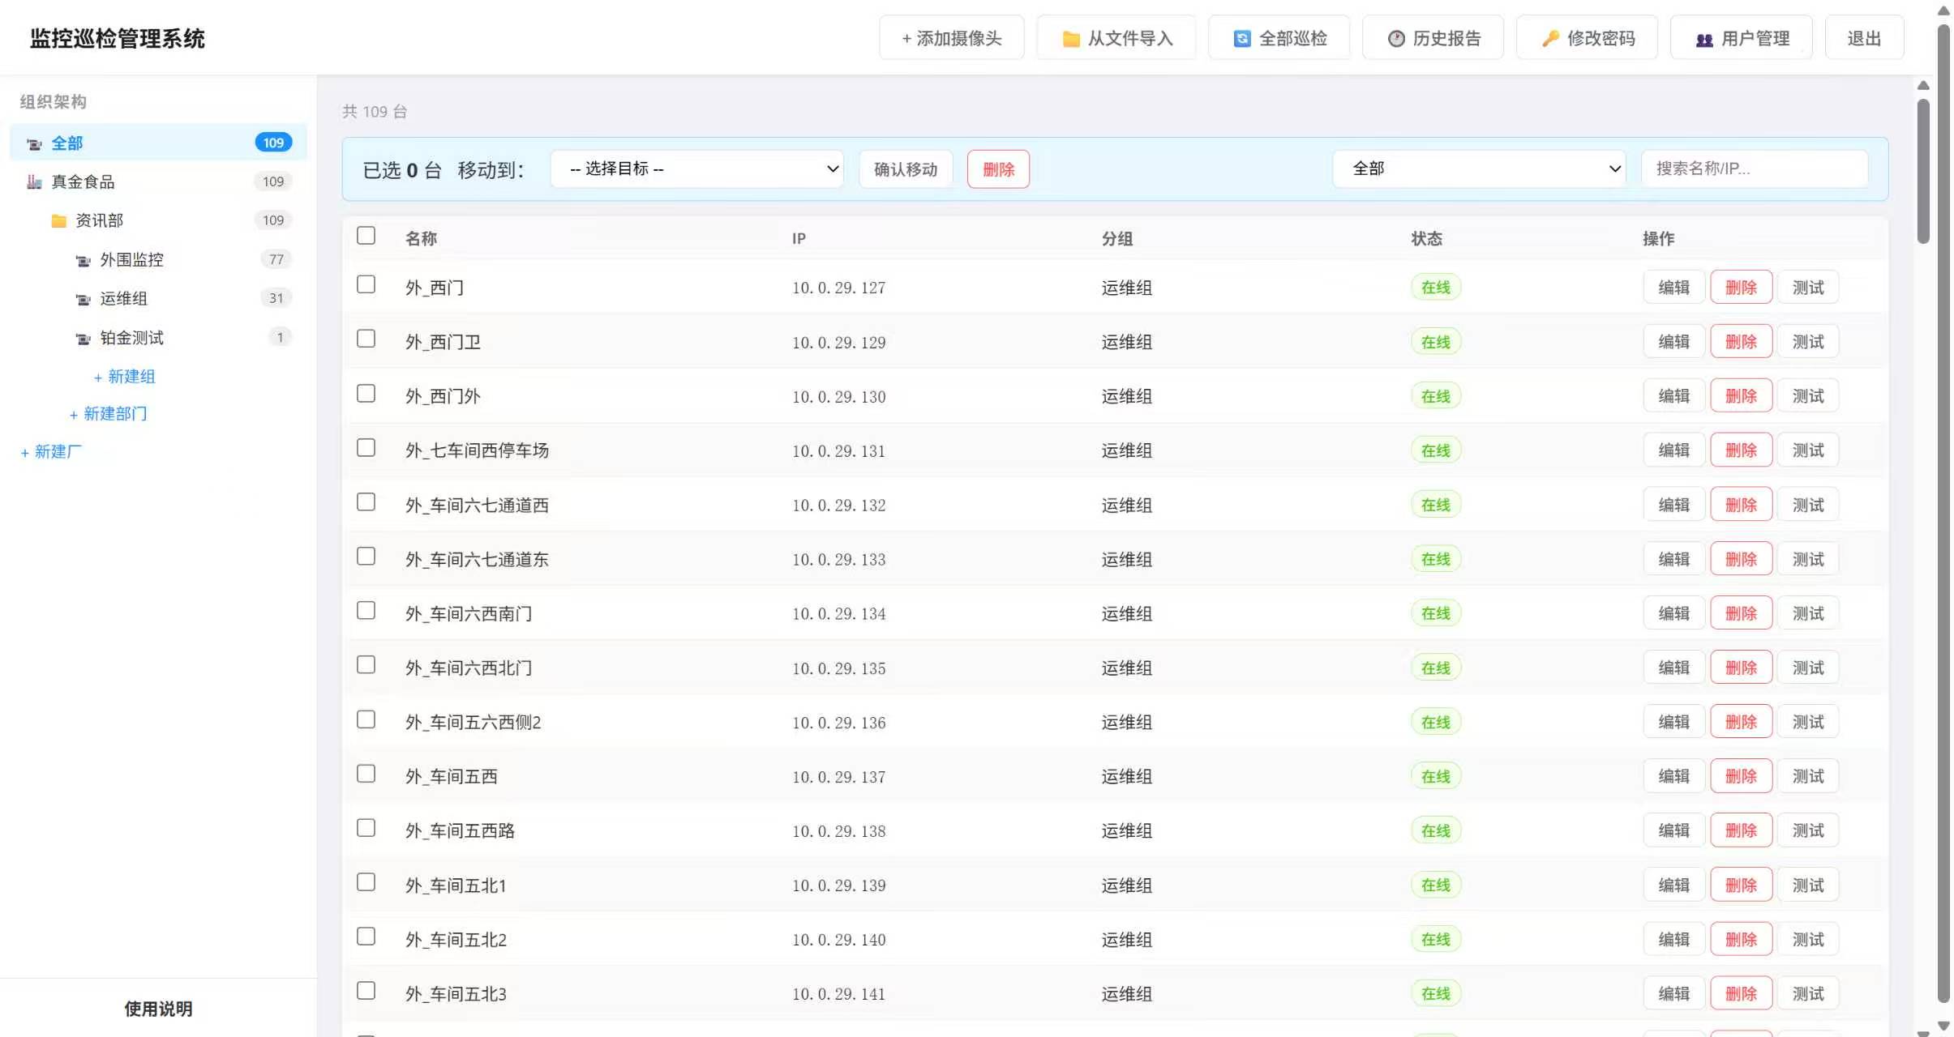Check the box for 外_七车间西停车场
This screenshot has height=1037, width=1954.
click(x=366, y=447)
